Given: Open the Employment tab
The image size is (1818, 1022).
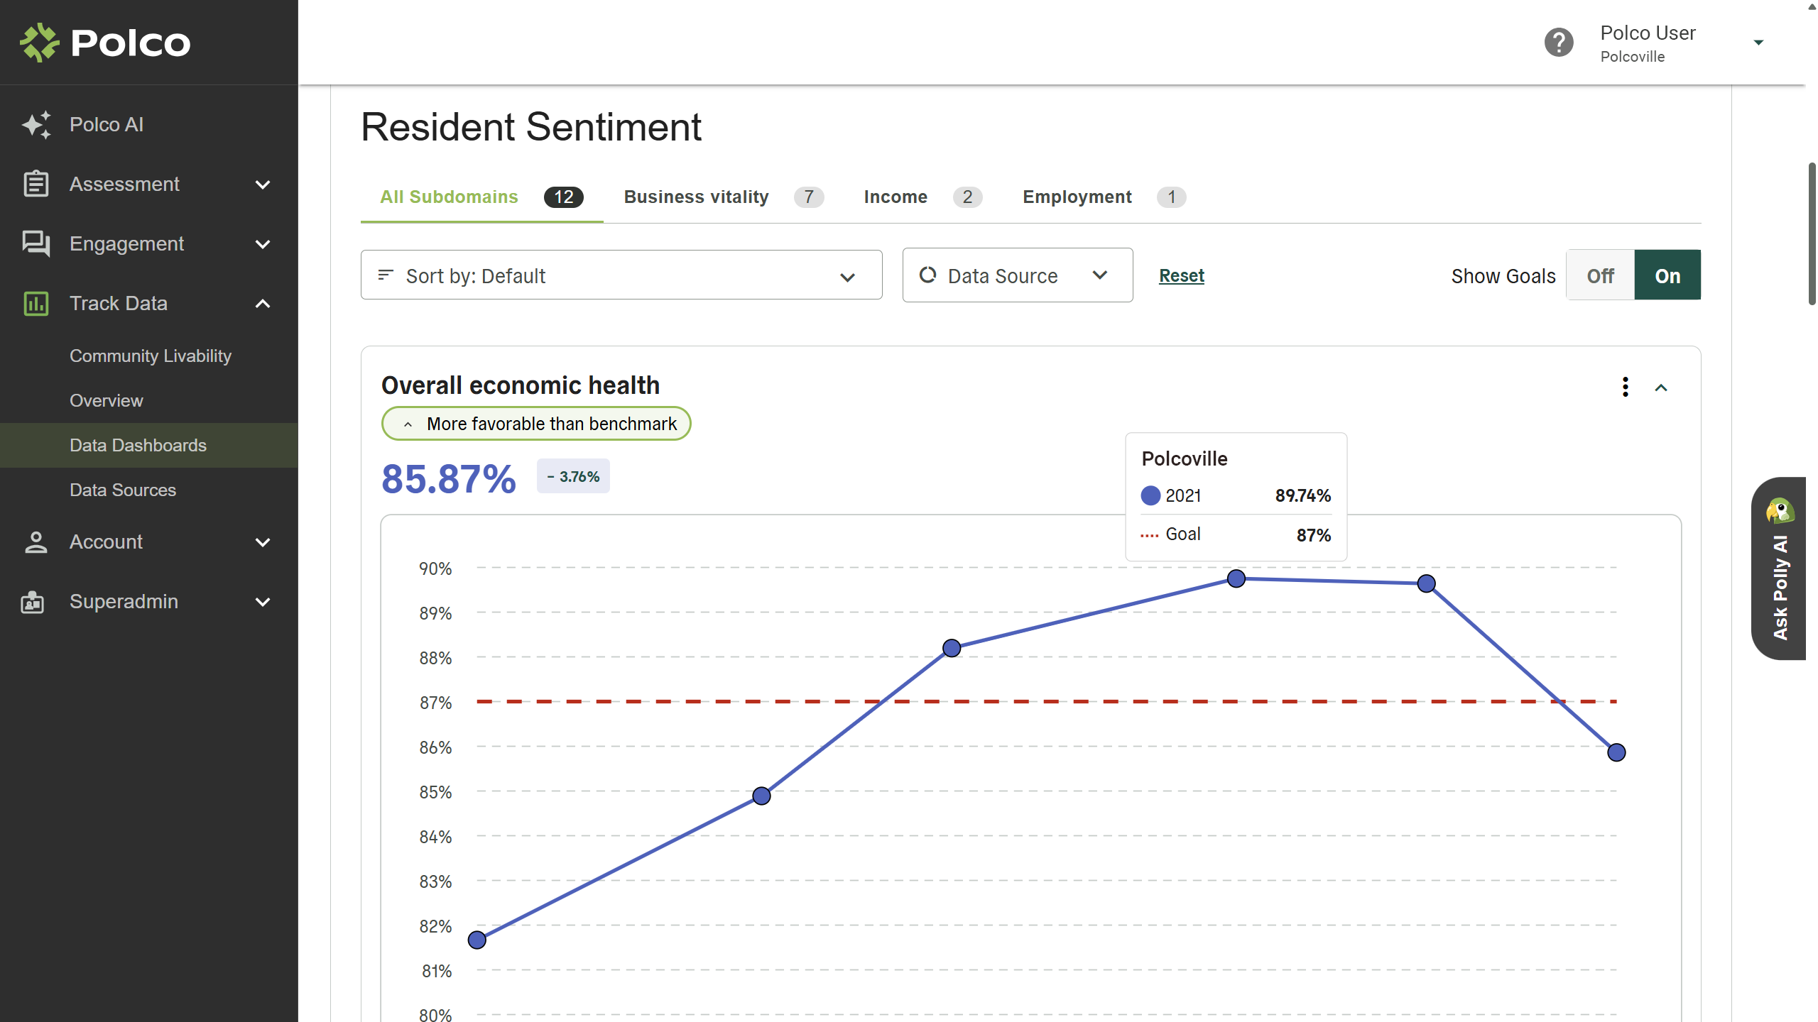Looking at the screenshot, I should 1076,197.
